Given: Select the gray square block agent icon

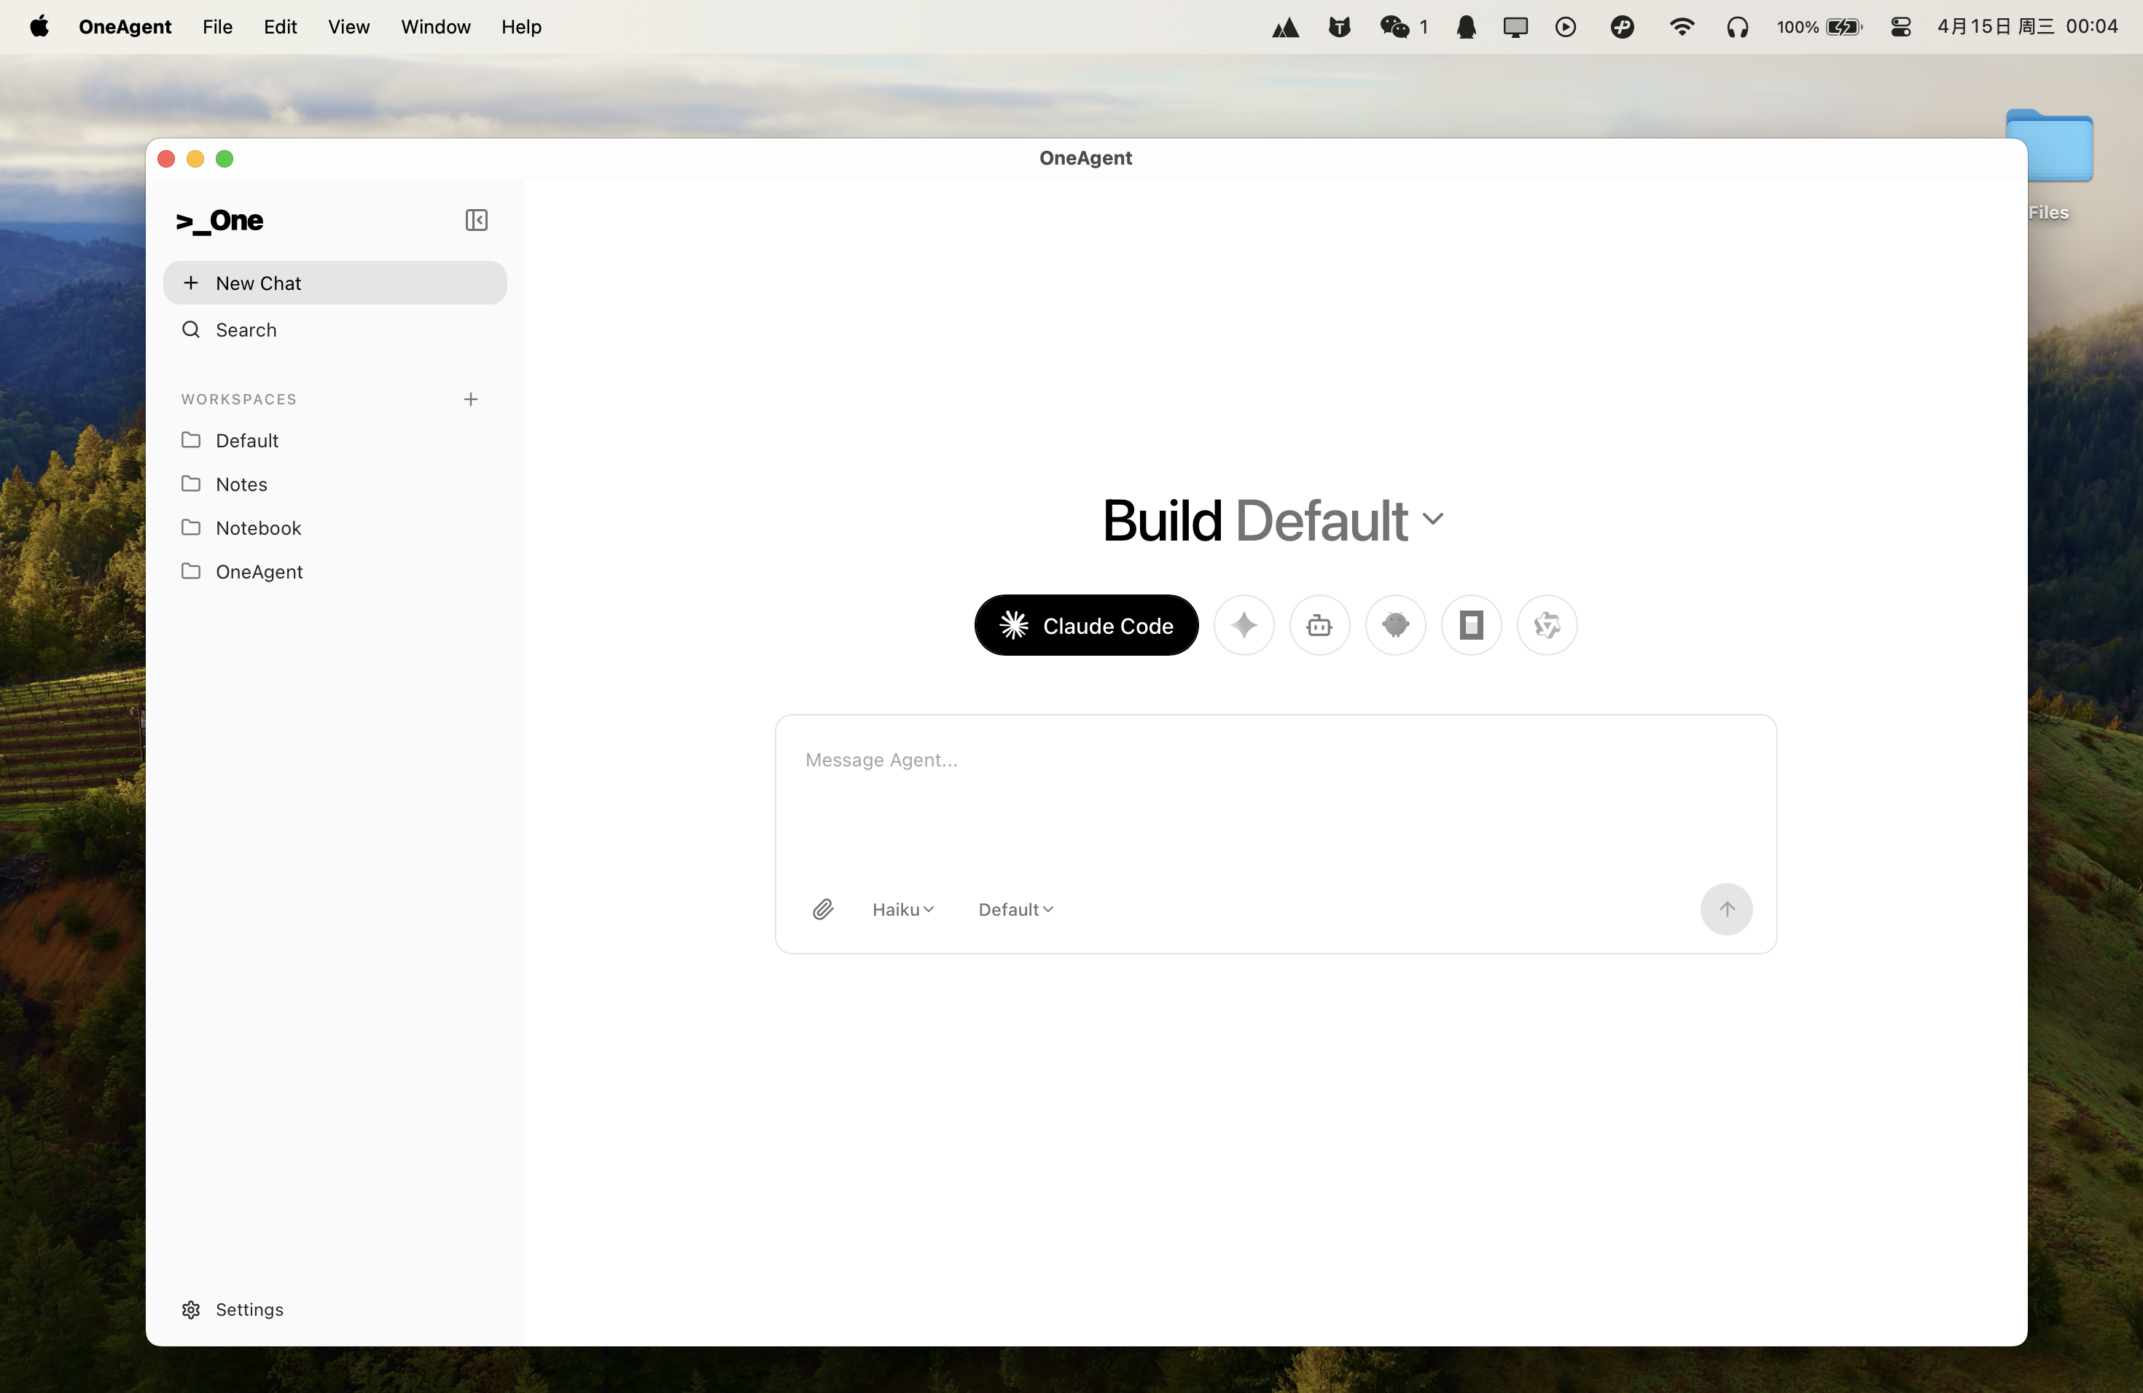Looking at the screenshot, I should click(x=1471, y=625).
